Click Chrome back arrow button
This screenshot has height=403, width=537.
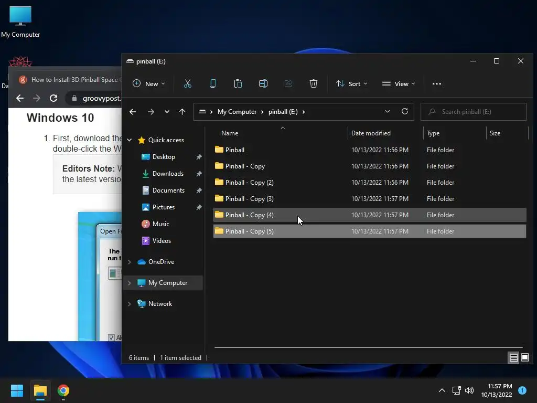click(20, 98)
